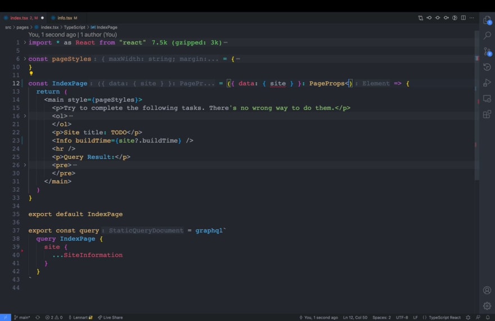Click 'export default IndexPage' line

point(75,214)
